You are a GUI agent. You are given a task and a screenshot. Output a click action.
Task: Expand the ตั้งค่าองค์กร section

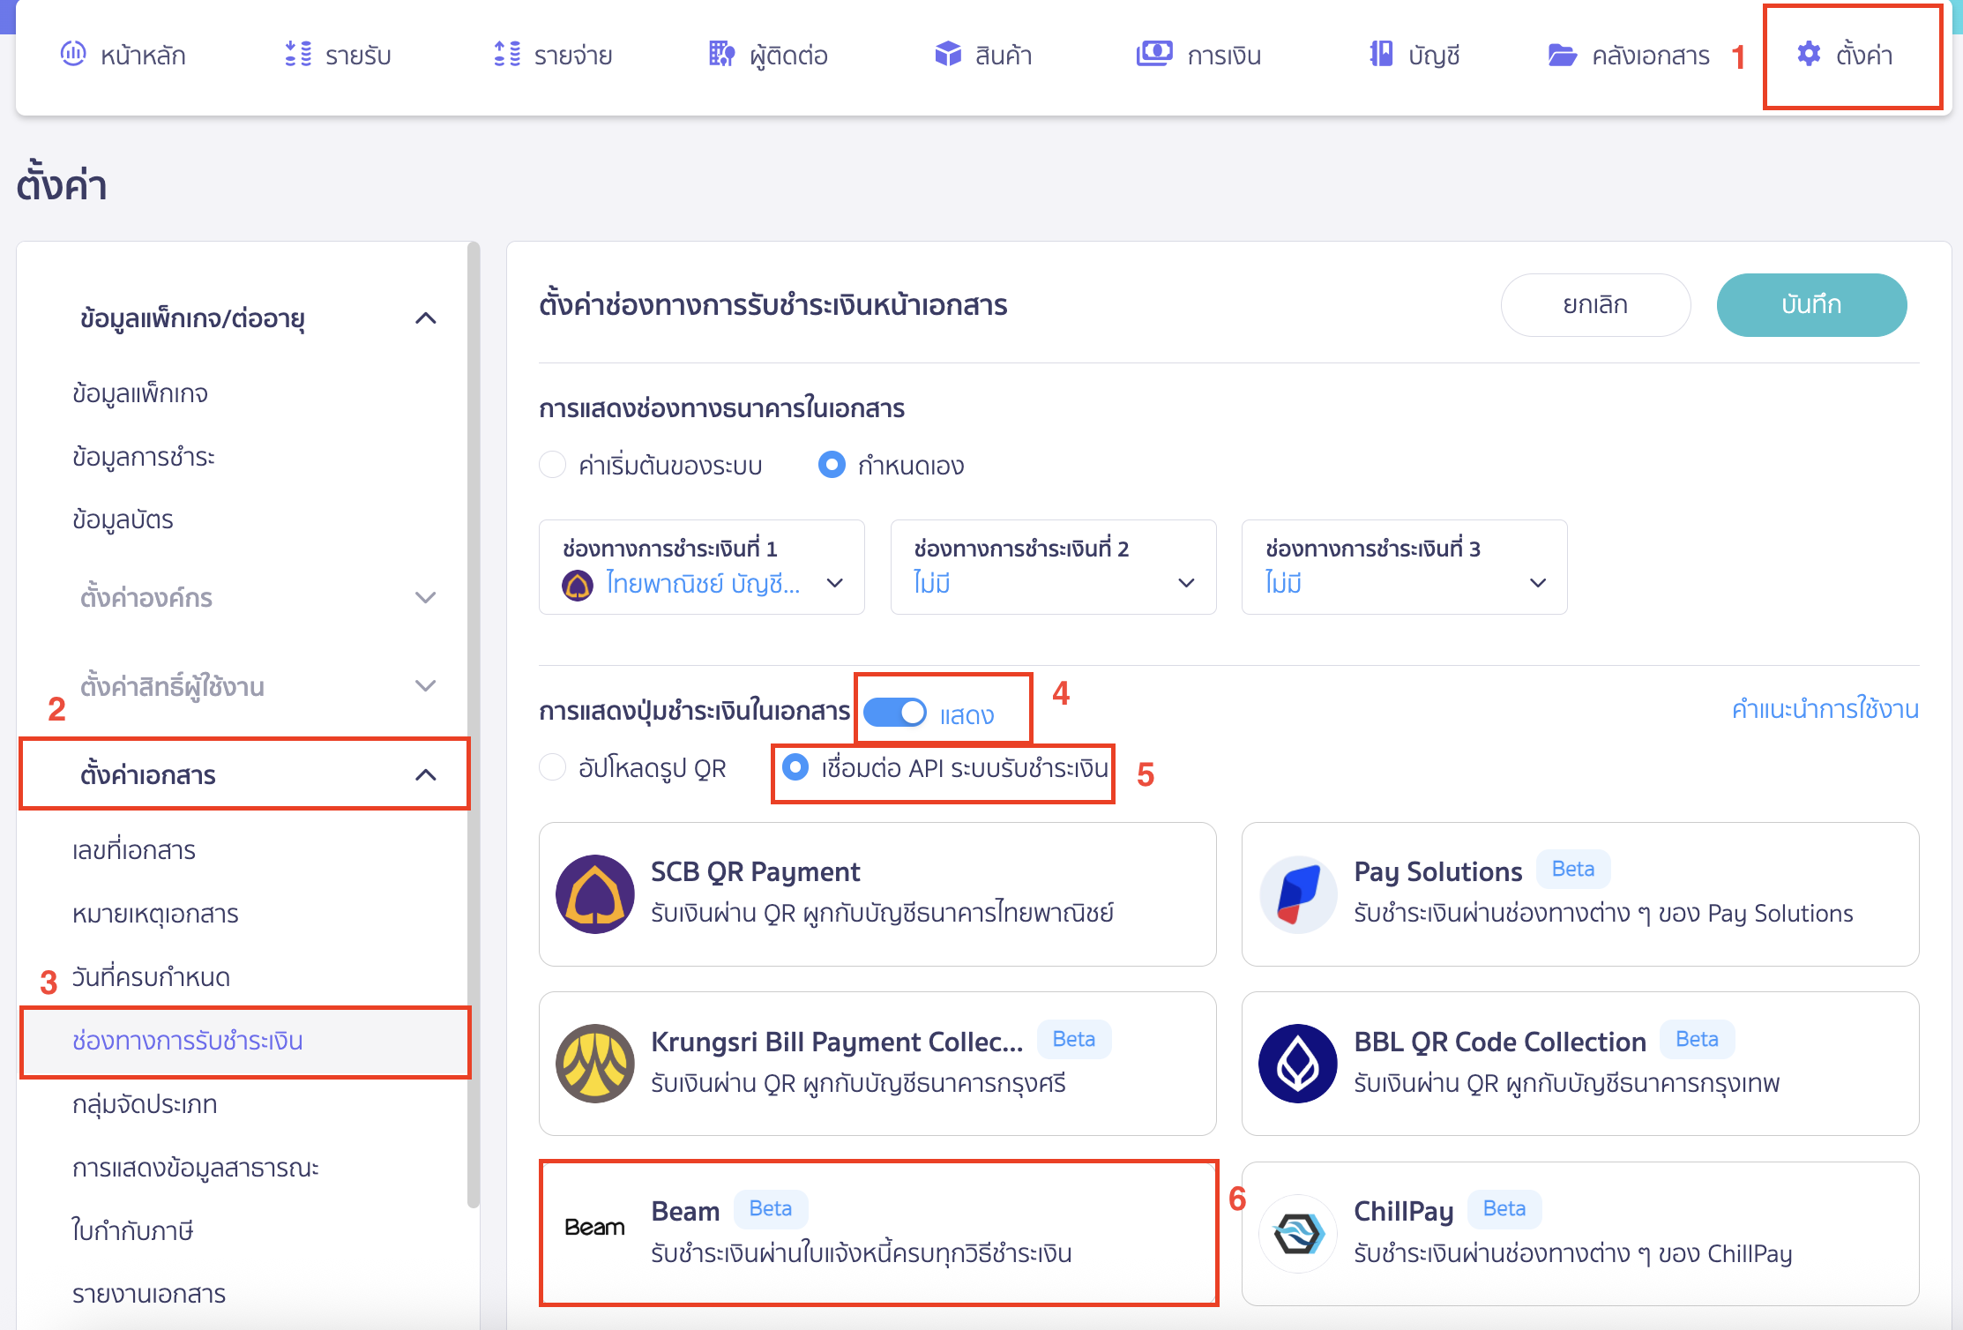pyautogui.click(x=426, y=598)
